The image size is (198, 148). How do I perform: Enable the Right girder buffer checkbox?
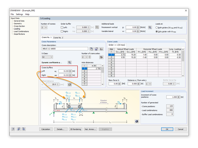[x=62, y=31]
